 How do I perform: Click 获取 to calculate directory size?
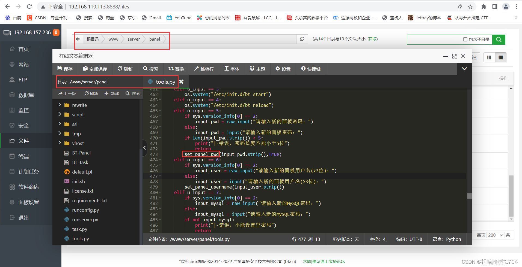click(x=373, y=39)
